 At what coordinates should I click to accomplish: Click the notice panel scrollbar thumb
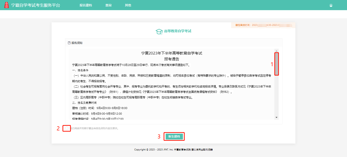[x=277, y=63]
